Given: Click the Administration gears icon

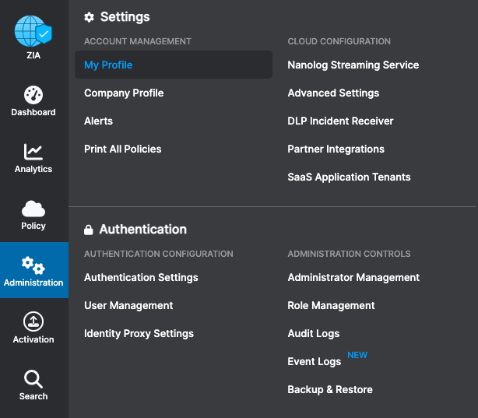Looking at the screenshot, I should 33,265.
